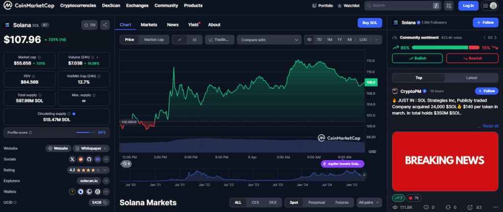Vote Bullish on community sentiment
Image resolution: width=503 pixels, height=212 pixels.
(418, 58)
